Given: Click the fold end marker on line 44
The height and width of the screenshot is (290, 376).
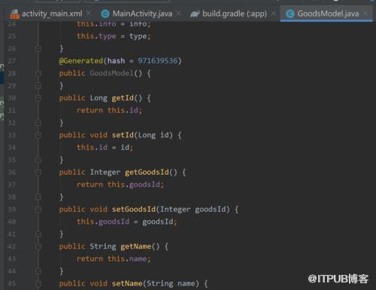Looking at the screenshot, I should click(38, 271).
